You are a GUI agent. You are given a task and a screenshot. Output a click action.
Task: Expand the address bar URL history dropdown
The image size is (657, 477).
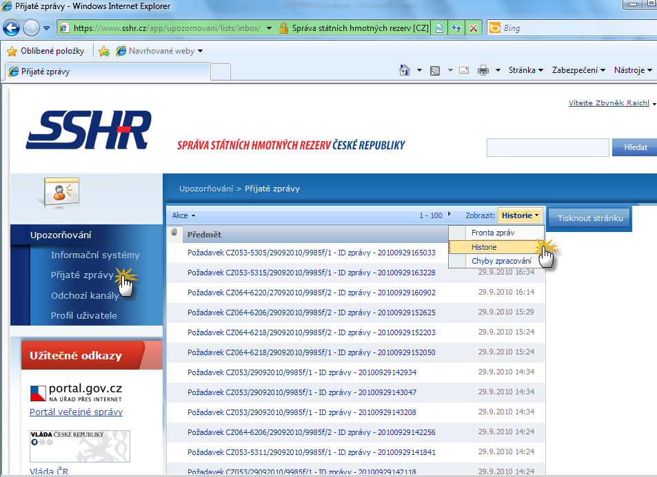pos(269,28)
